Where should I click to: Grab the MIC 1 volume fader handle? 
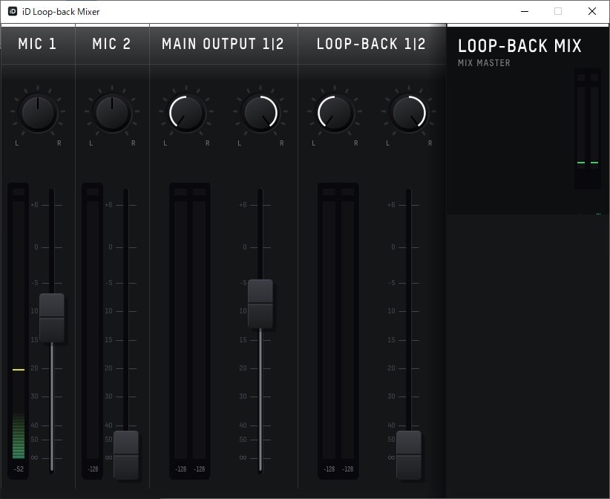pos(52,317)
